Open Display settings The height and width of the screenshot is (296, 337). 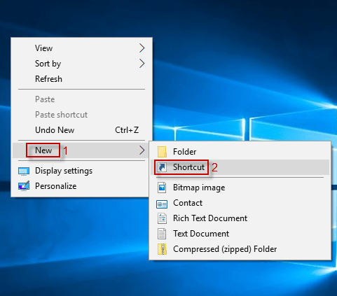(81, 171)
